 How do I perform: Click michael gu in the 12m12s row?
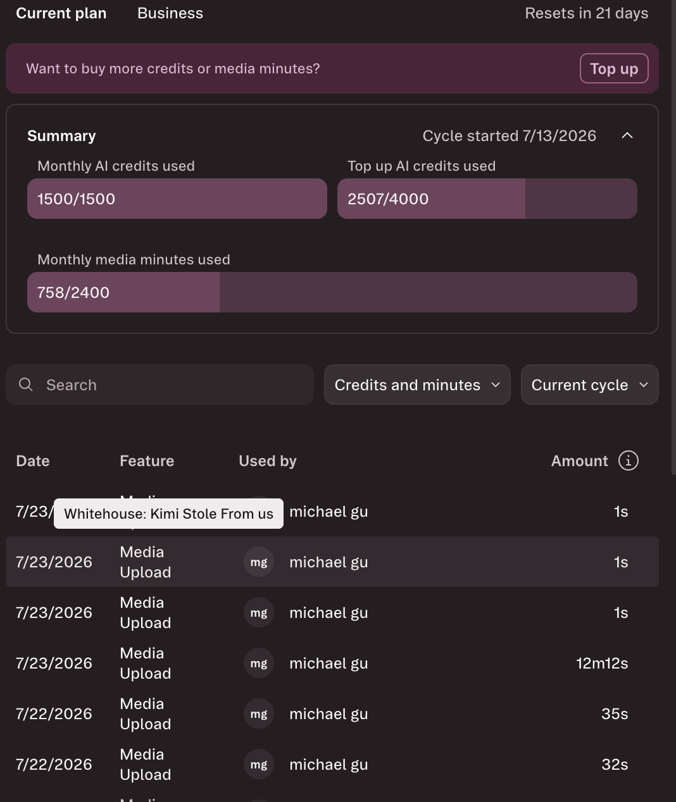pos(329,663)
